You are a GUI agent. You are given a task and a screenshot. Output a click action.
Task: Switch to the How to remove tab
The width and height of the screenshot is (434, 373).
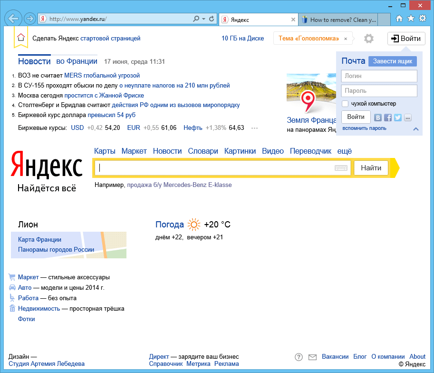[x=338, y=20]
